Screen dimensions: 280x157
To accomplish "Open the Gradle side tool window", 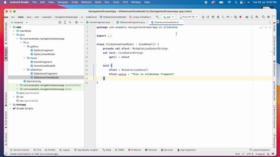I will click(275, 27).
